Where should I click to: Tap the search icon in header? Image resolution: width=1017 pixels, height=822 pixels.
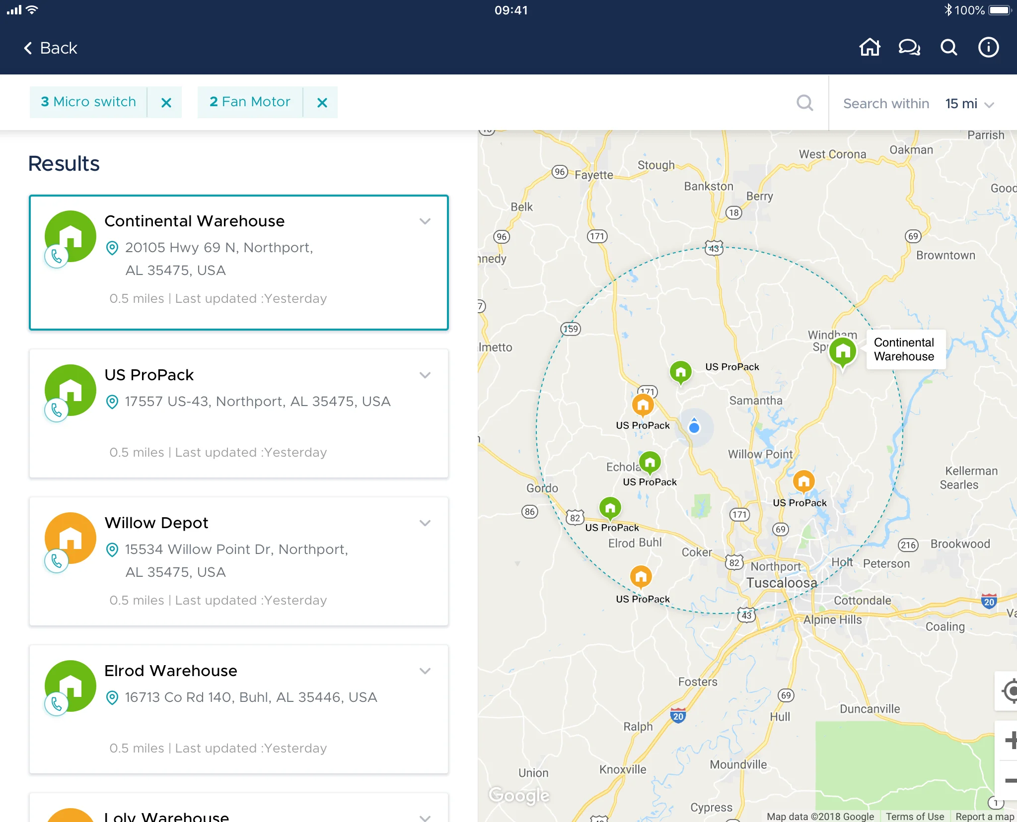(949, 48)
